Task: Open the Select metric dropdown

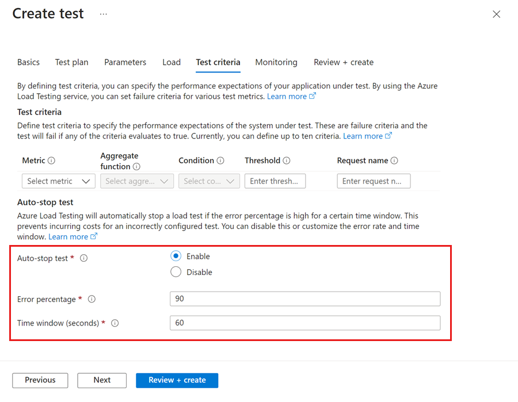Action: point(58,181)
